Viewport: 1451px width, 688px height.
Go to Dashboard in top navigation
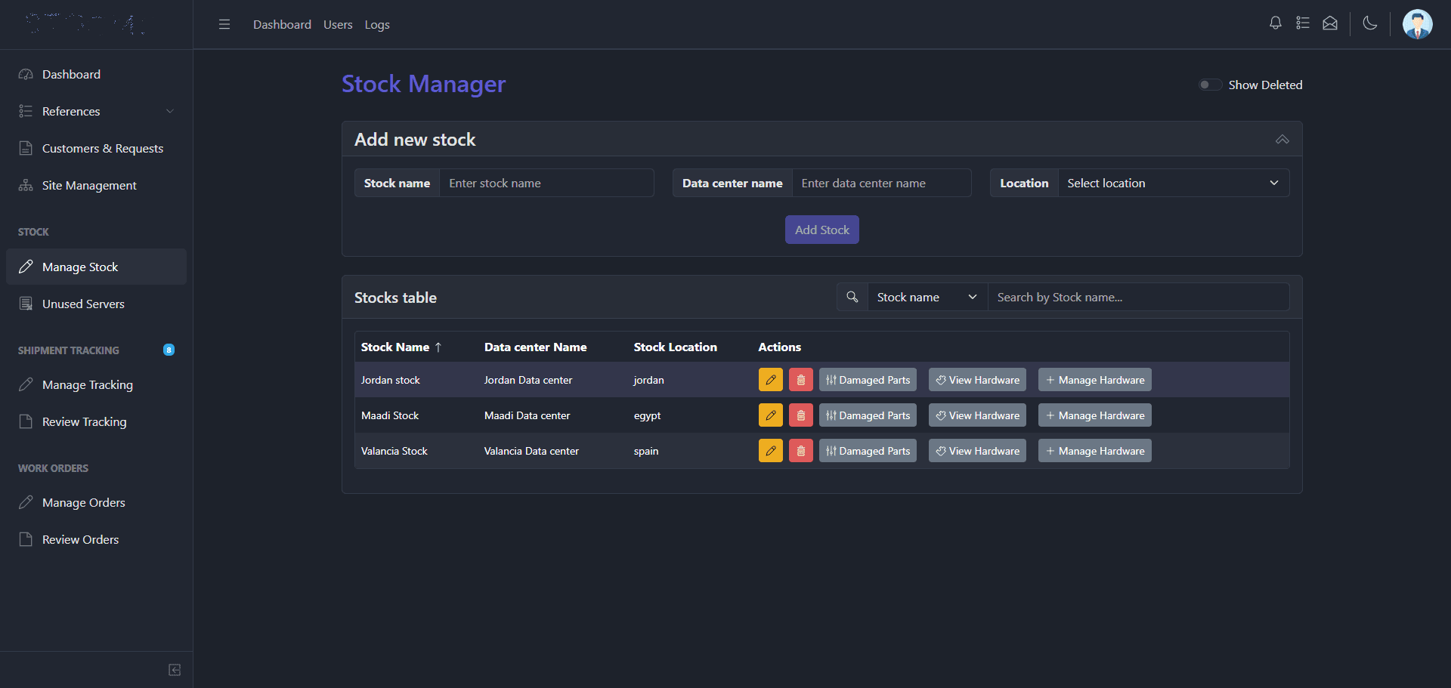[x=282, y=24]
